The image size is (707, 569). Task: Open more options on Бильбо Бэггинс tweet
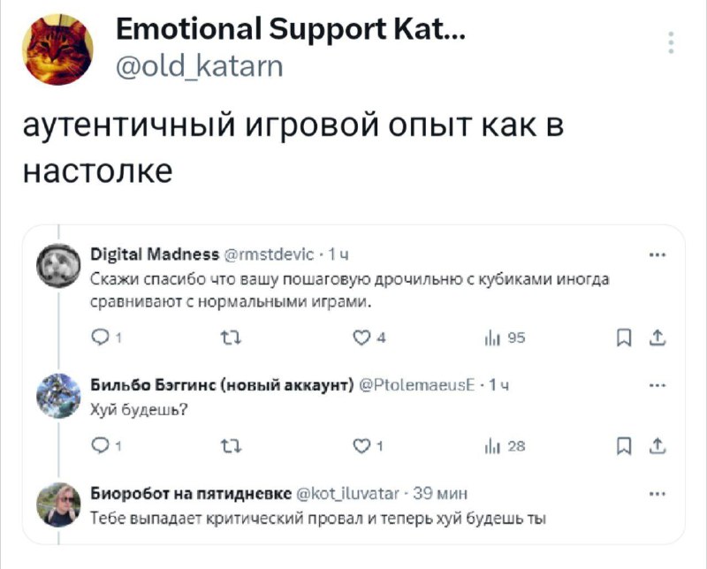(658, 385)
